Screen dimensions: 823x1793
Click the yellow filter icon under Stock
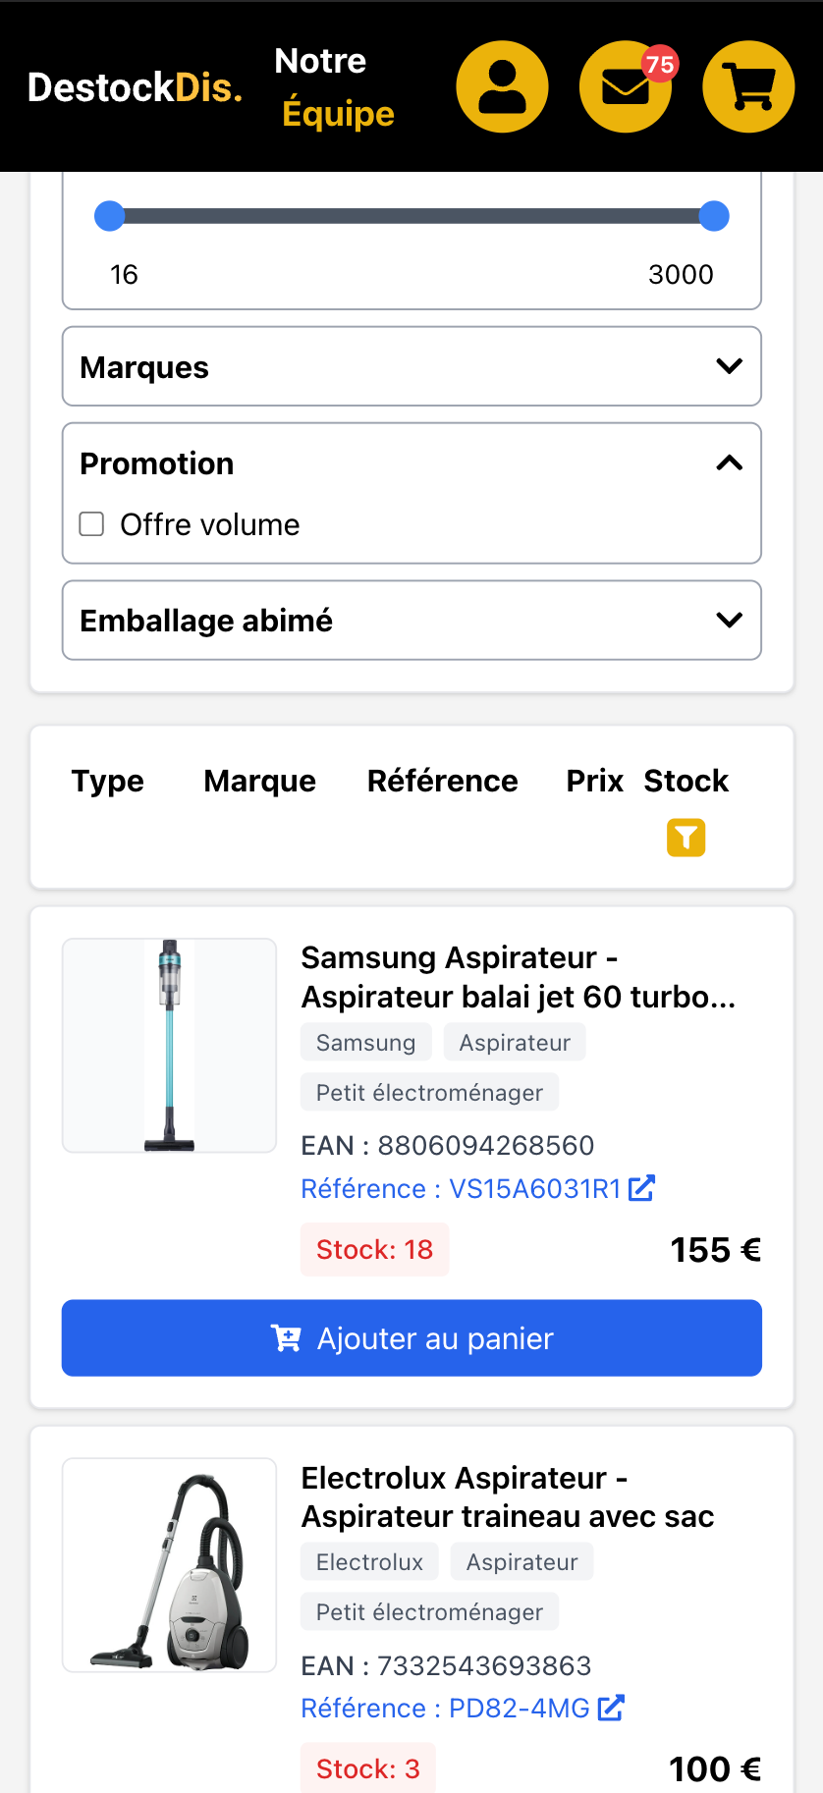click(686, 838)
